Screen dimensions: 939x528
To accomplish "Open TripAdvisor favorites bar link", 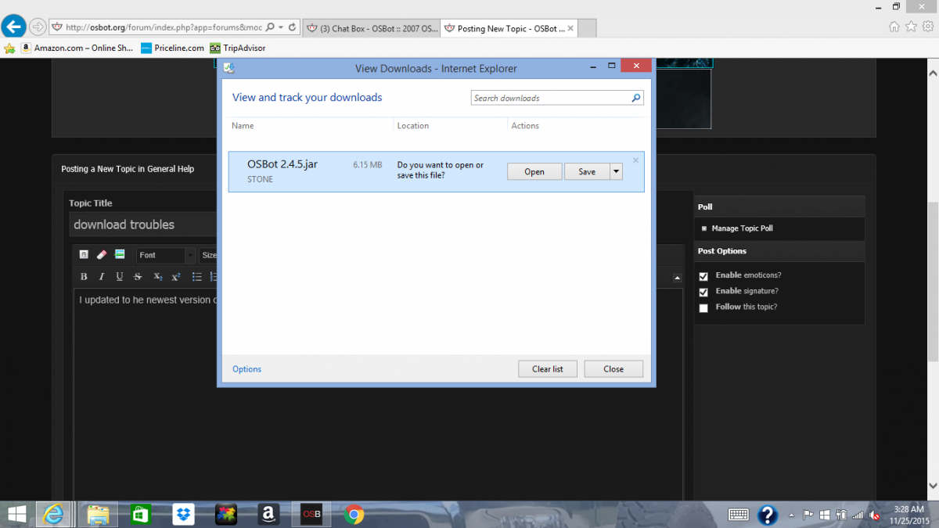I will pos(238,48).
